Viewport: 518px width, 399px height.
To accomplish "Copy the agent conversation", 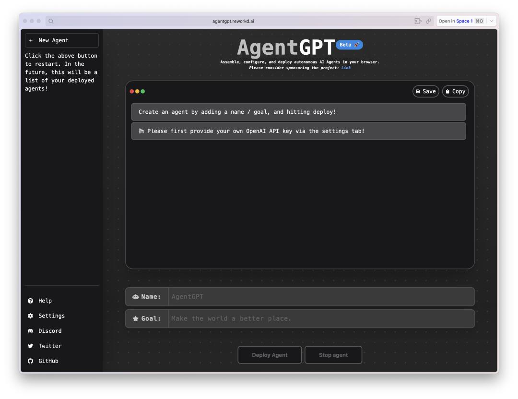I will coord(455,91).
